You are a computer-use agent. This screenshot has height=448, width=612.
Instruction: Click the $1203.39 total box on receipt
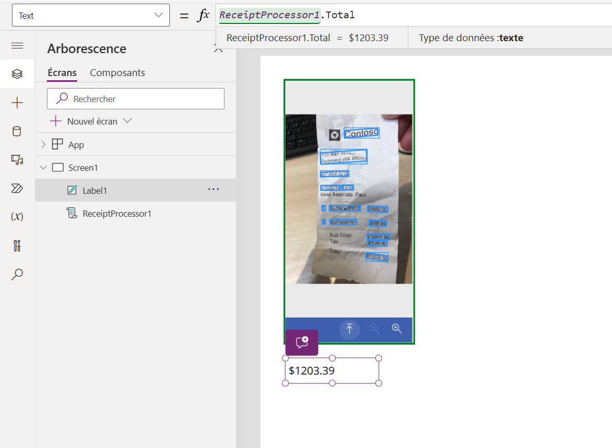377,257
